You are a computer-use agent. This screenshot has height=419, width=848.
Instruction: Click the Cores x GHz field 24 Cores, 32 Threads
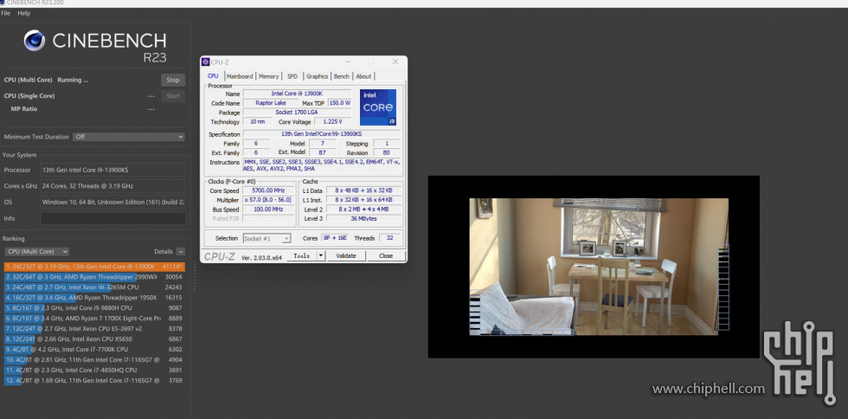[113, 186]
